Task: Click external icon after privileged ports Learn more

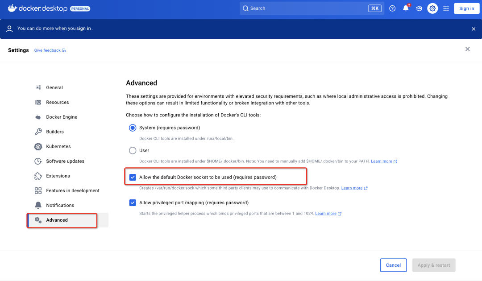Action: pos(340,214)
